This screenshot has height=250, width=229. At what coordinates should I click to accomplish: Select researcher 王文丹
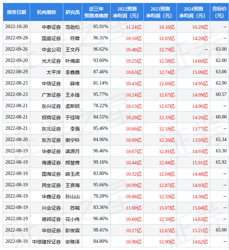coord(73,50)
